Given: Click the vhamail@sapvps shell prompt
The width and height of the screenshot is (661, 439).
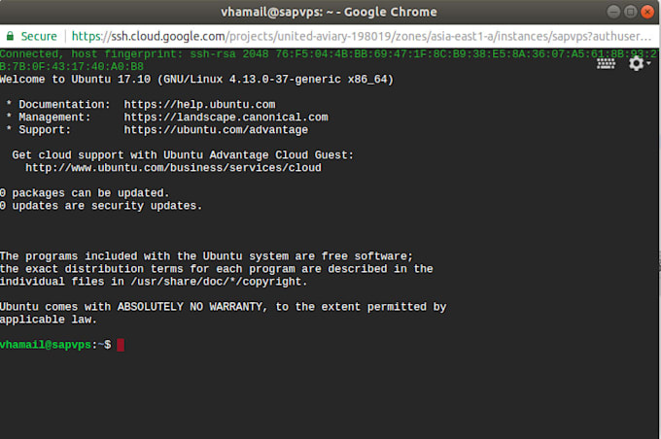Looking at the screenshot, I should tap(55, 345).
